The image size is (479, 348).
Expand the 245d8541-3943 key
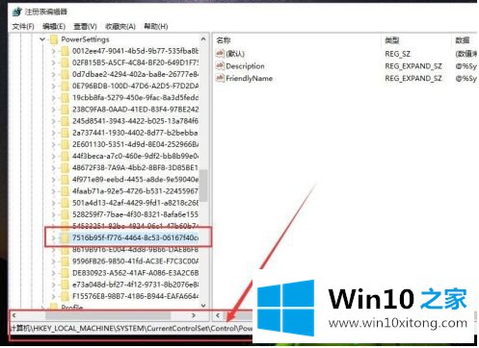[53, 121]
